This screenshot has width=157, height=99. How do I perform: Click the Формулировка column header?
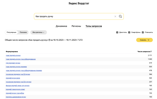(x=12, y=52)
